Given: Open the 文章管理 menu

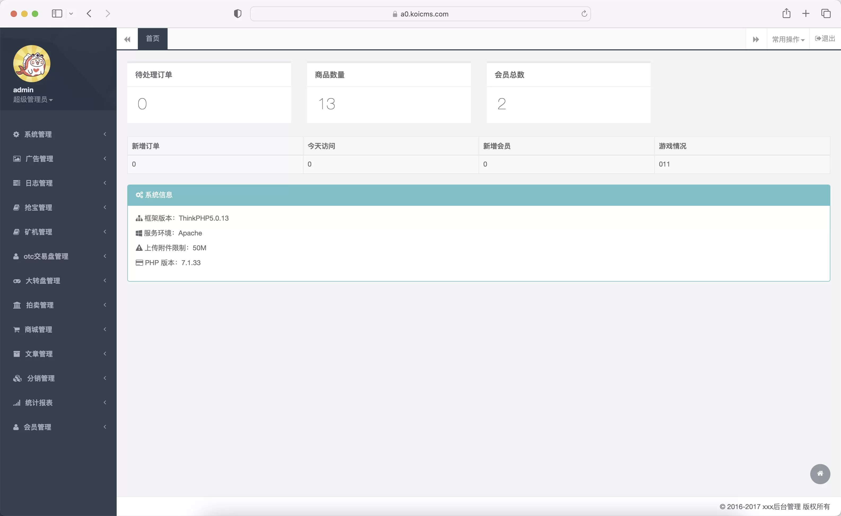Looking at the screenshot, I should [58, 354].
